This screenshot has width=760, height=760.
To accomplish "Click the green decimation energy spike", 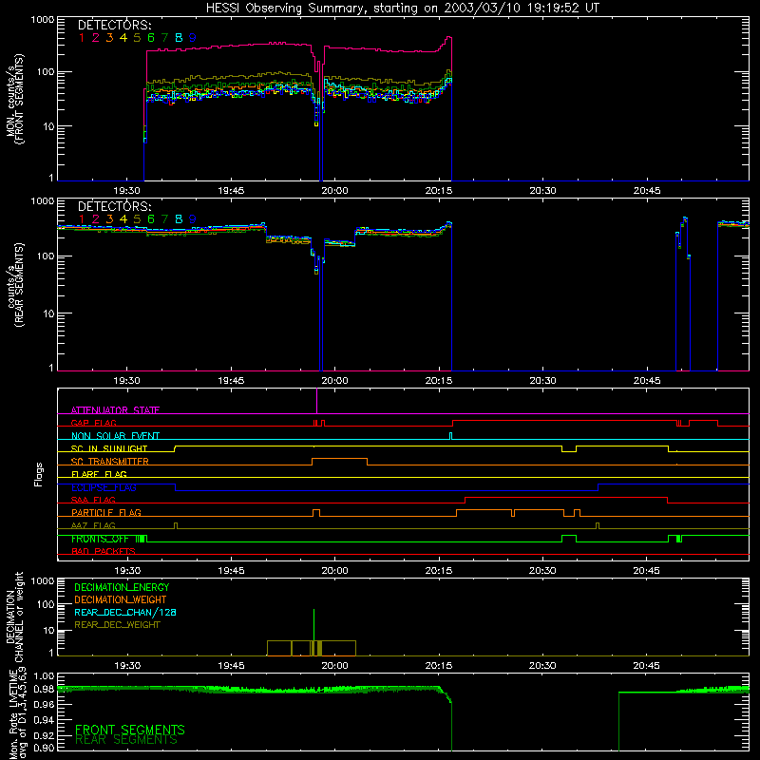I will (313, 625).
